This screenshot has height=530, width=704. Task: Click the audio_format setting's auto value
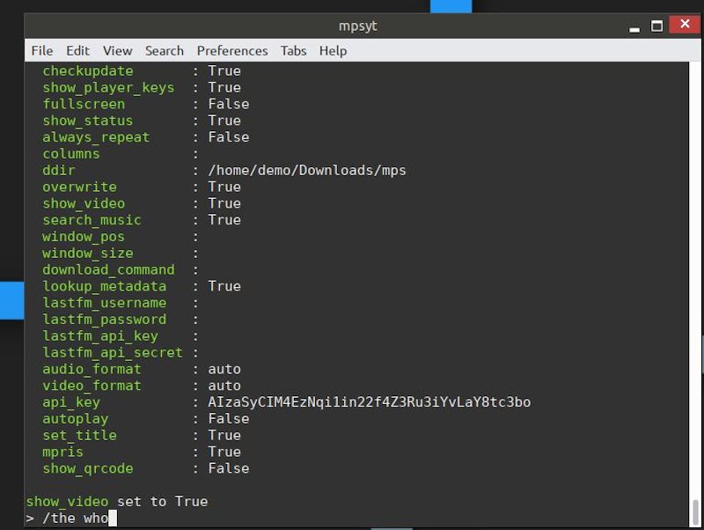(x=224, y=369)
